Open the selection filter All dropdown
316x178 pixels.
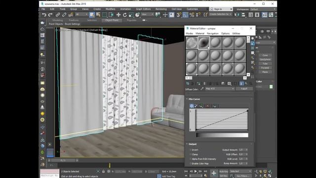81,14
